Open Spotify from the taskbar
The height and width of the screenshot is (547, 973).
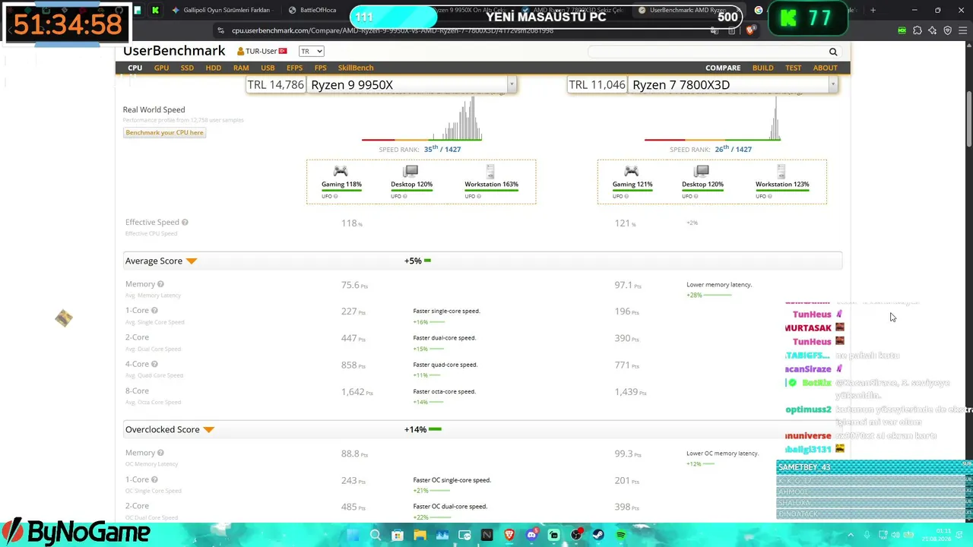[621, 535]
